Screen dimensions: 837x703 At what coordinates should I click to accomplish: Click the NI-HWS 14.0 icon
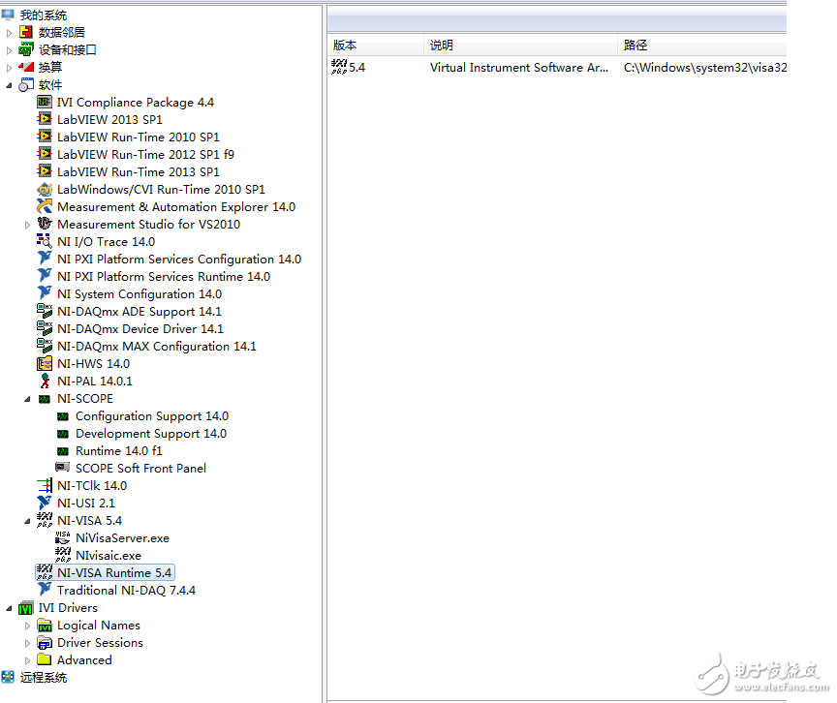coord(45,364)
